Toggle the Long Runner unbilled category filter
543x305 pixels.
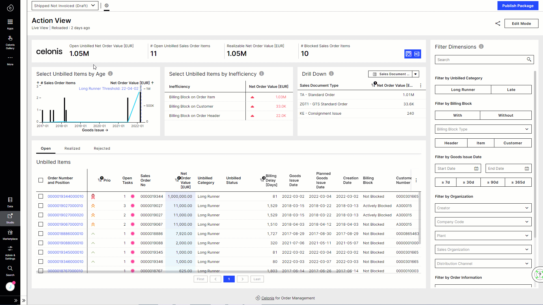click(x=463, y=90)
